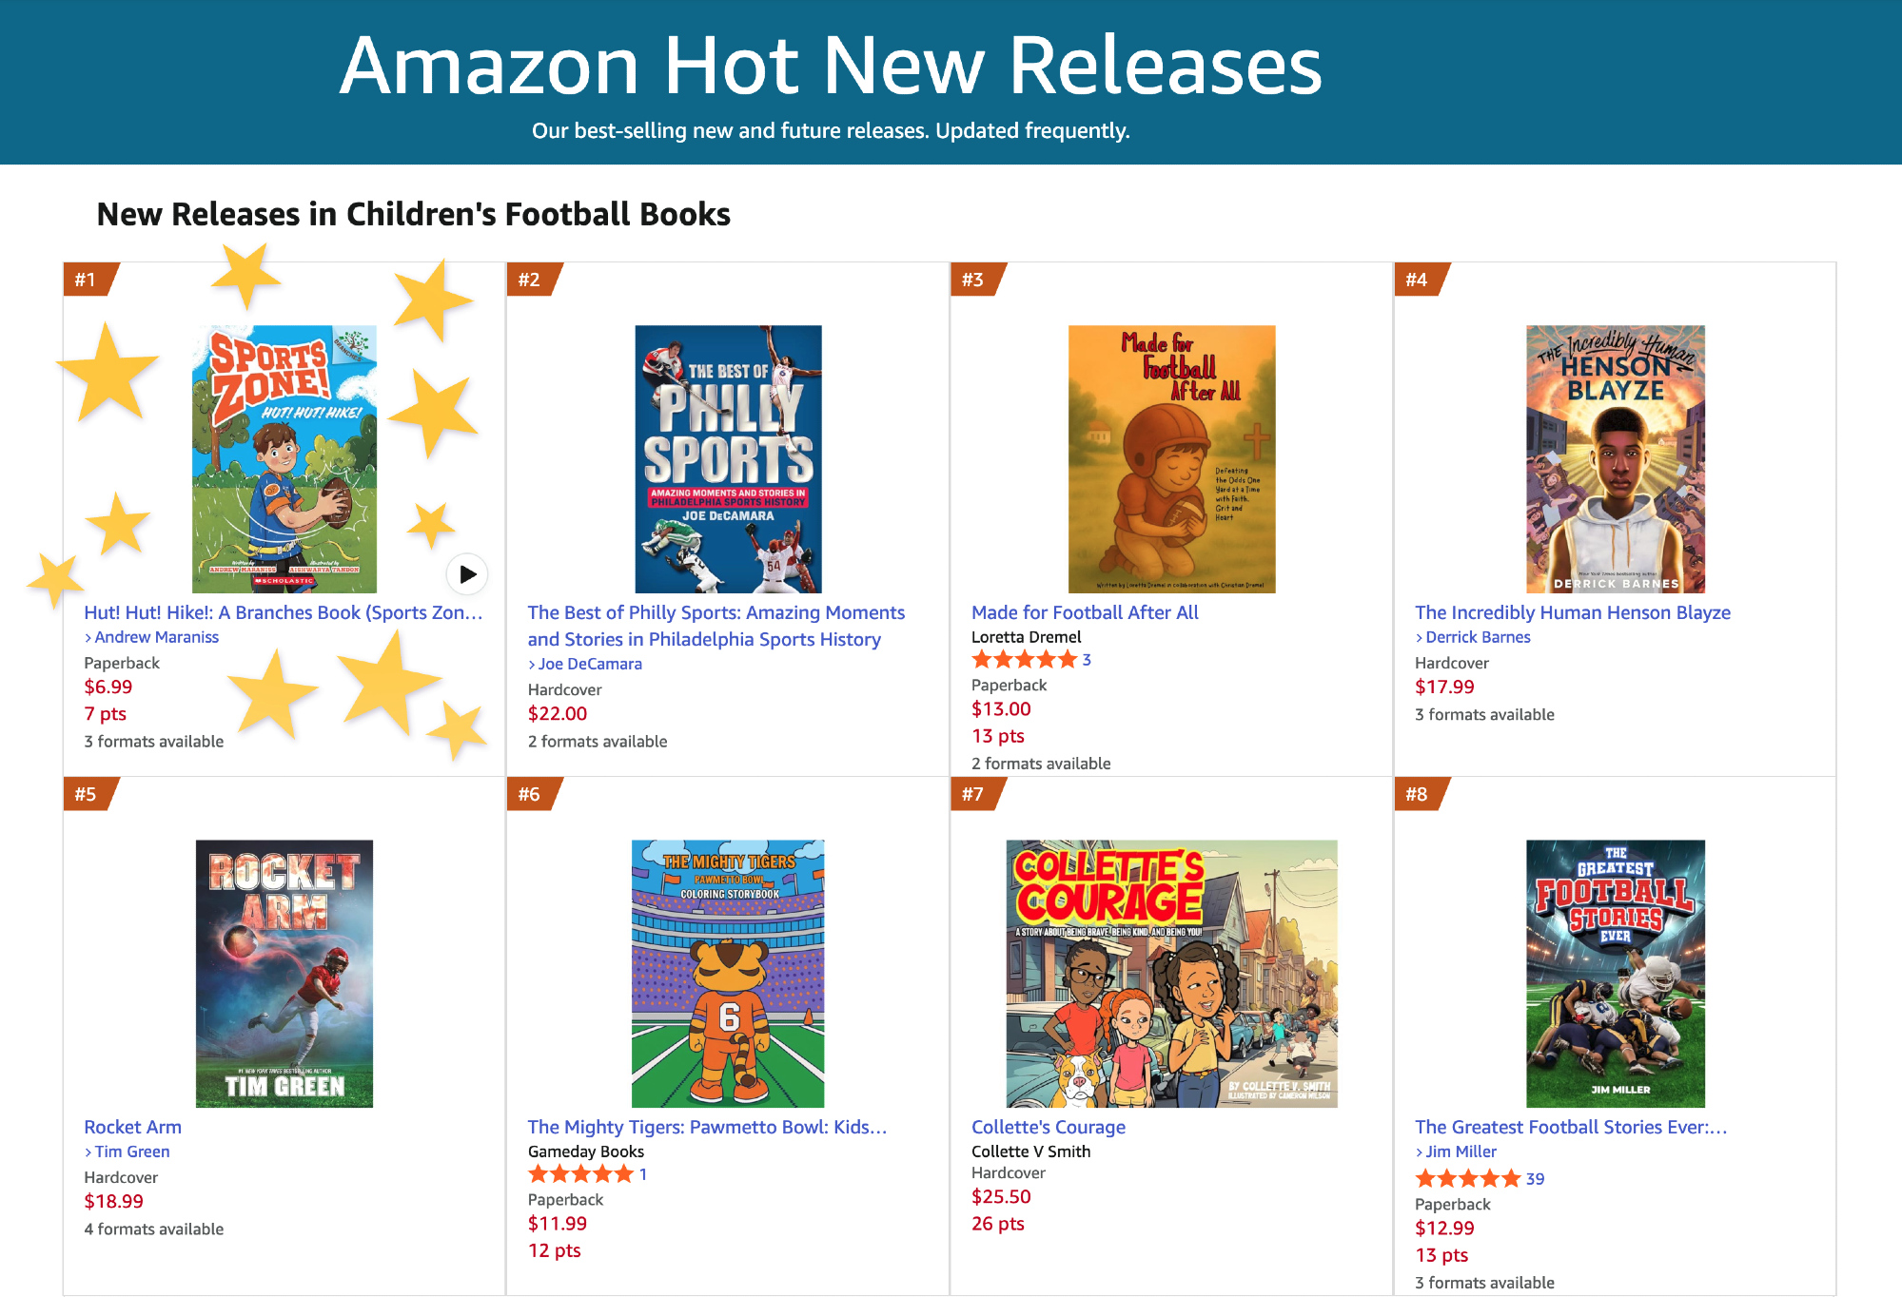Open the Collette's Courage title link
1902x1297 pixels.
click(1048, 1127)
